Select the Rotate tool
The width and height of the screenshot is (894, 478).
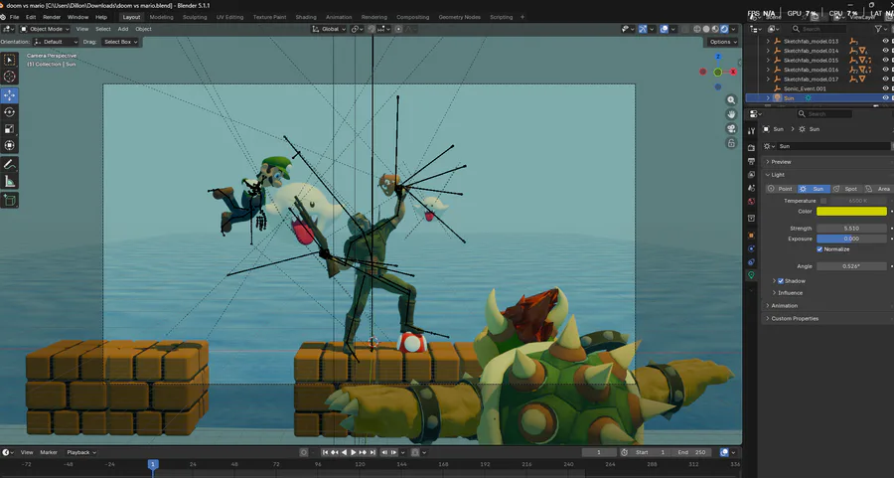[x=10, y=112]
